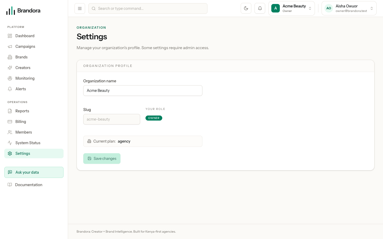This screenshot has width=383, height=239.
Task: Open the Members page
Action: pyautogui.click(x=34, y=132)
